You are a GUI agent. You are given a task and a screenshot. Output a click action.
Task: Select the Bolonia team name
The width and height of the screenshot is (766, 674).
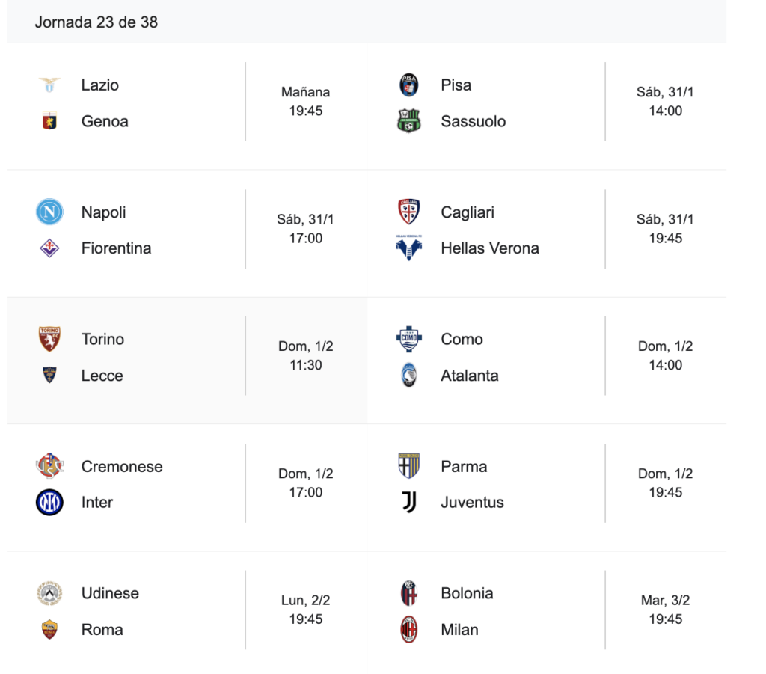[x=467, y=593]
